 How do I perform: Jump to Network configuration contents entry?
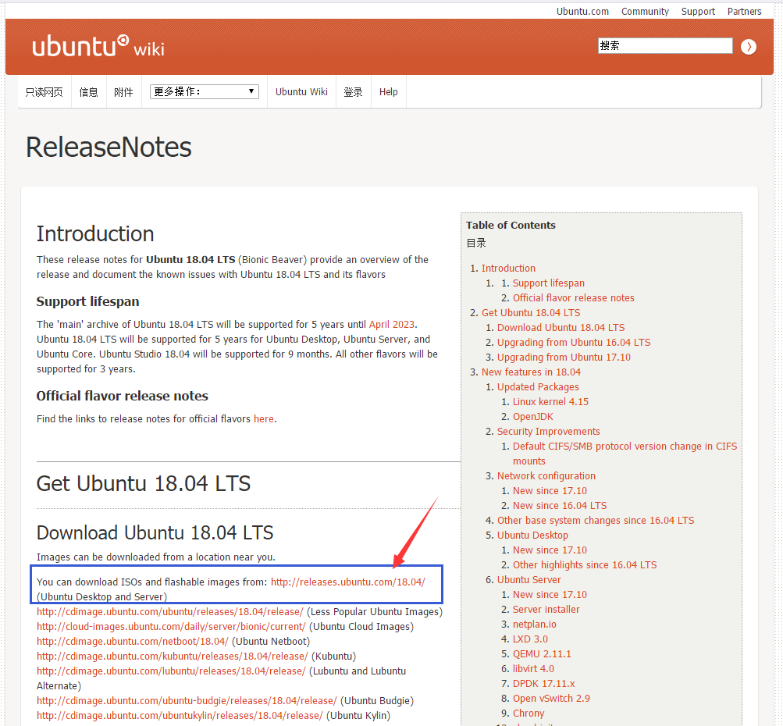[546, 476]
